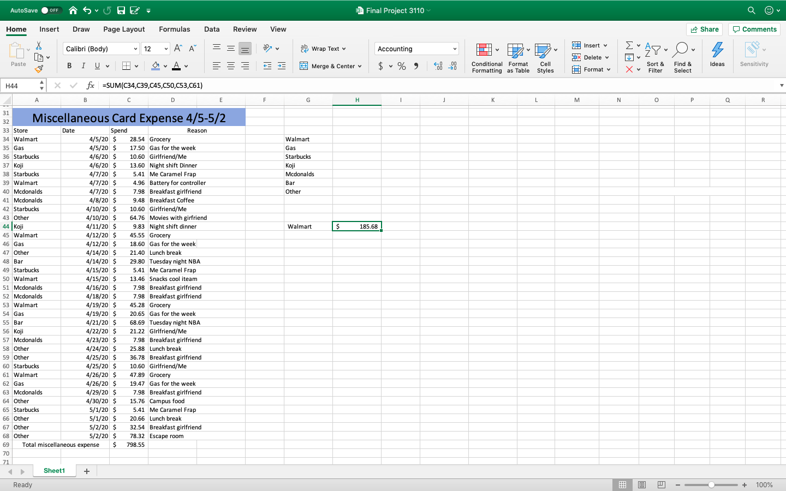This screenshot has height=491, width=786.
Task: Open the Ideas lightning icon
Action: coord(717,54)
